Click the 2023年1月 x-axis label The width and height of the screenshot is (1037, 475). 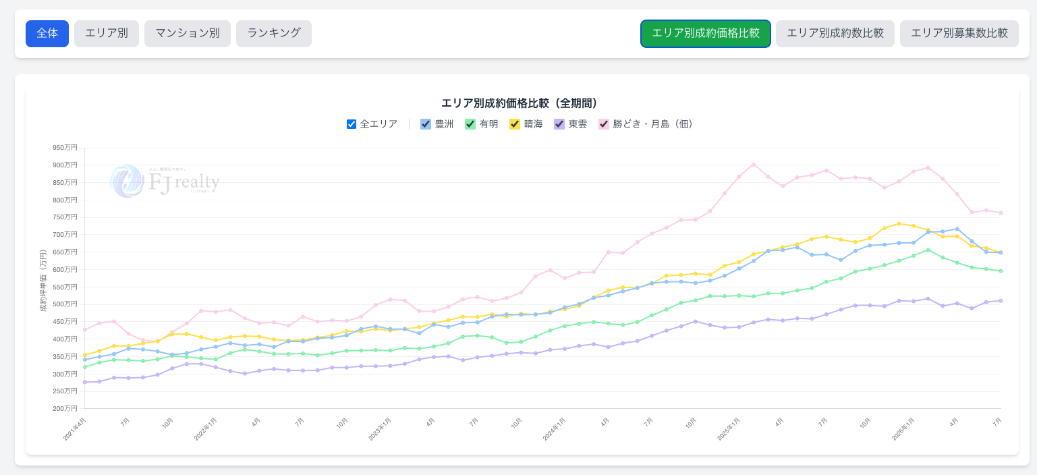pos(379,429)
